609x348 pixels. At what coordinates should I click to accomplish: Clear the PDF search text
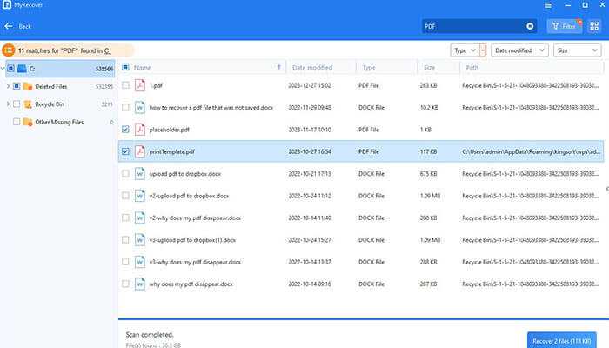(531, 27)
